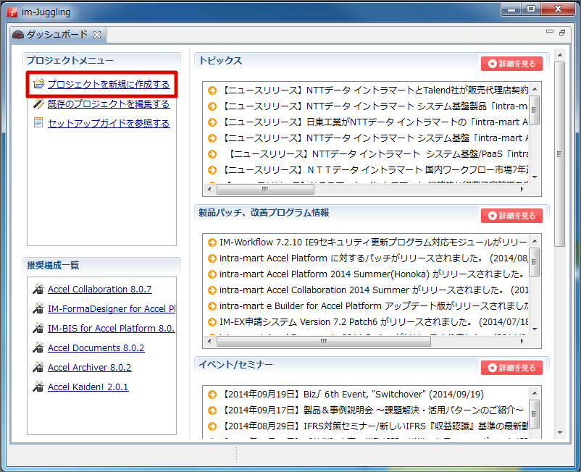Image resolution: width=581 pixels, height=472 pixels.
Task: Open 既存のプロジェクトを編集する link
Action: click(x=109, y=104)
